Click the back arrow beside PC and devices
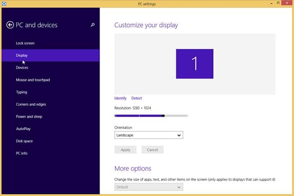This screenshot has height=196, width=294. pyautogui.click(x=10, y=25)
